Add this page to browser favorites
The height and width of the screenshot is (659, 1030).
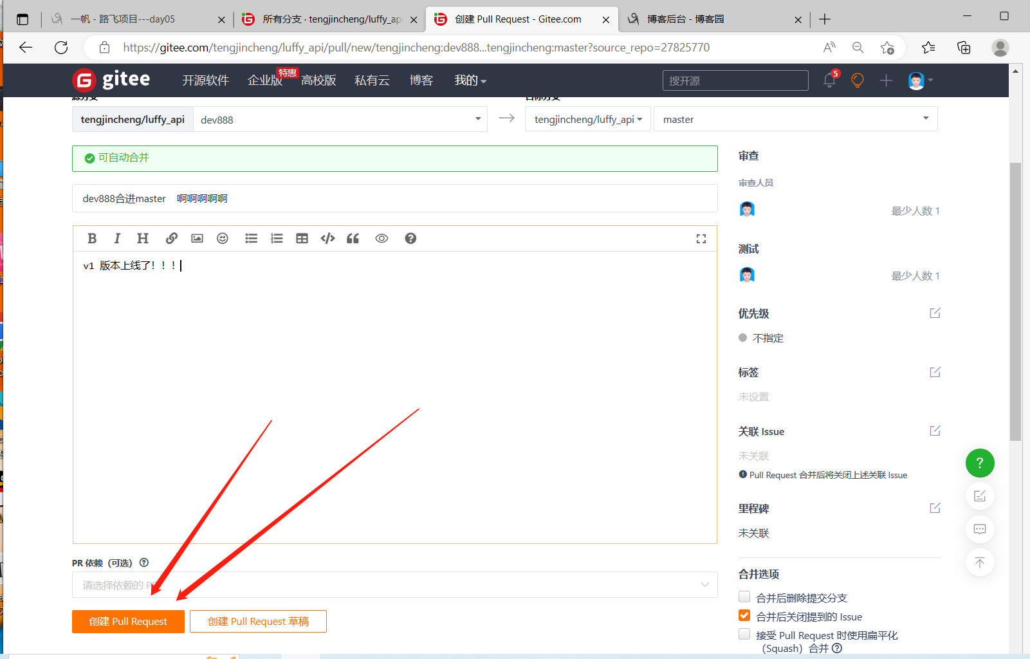pos(887,47)
